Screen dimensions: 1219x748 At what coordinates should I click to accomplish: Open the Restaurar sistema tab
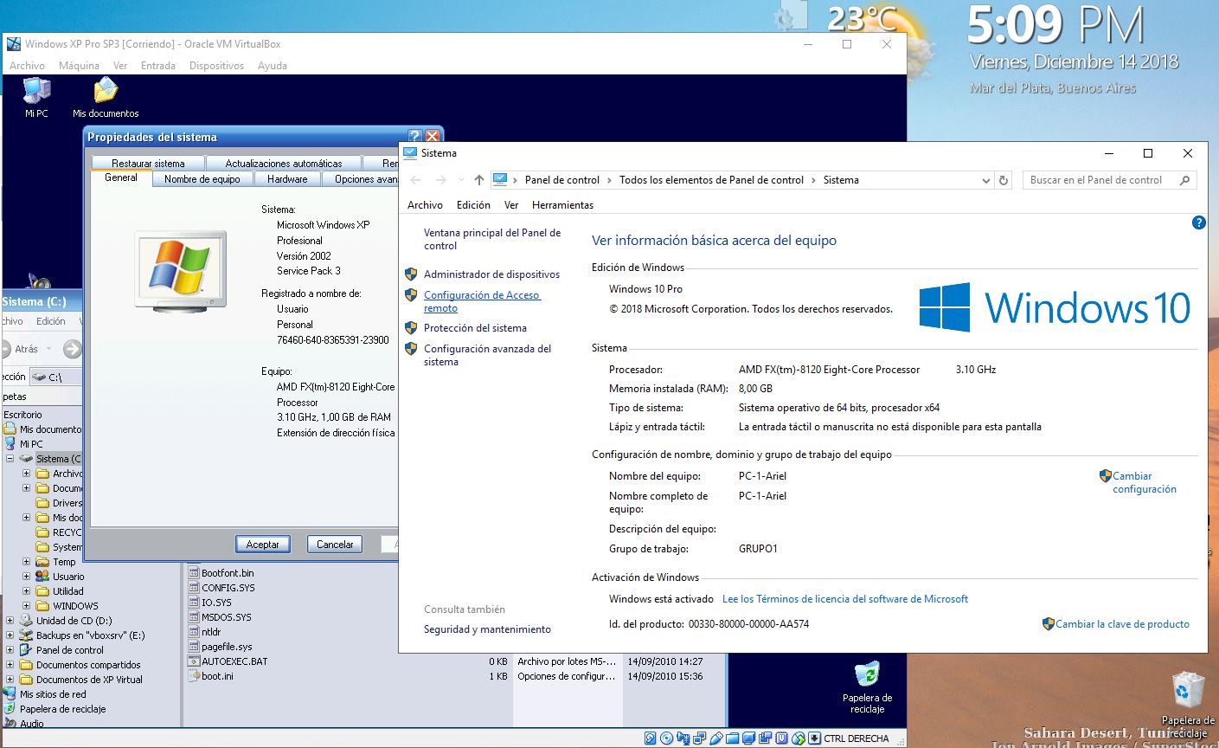(148, 163)
